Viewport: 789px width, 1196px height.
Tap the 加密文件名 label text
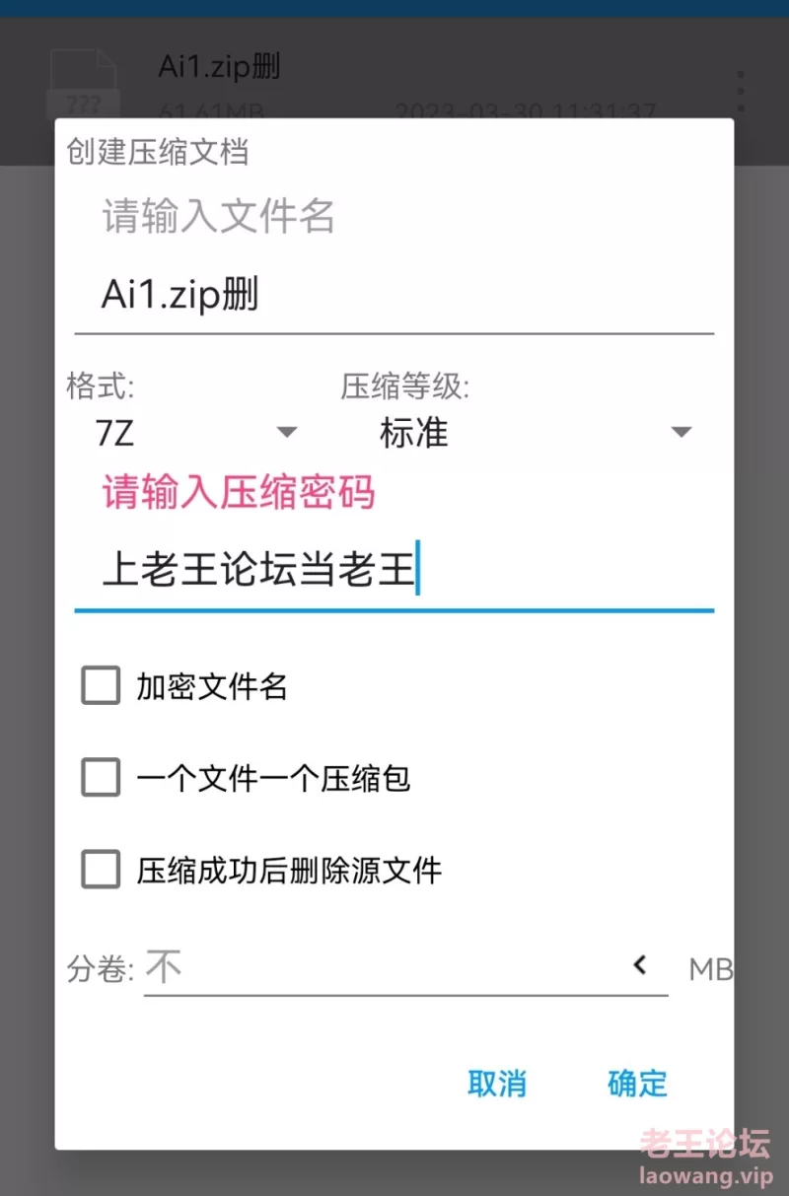tap(212, 686)
